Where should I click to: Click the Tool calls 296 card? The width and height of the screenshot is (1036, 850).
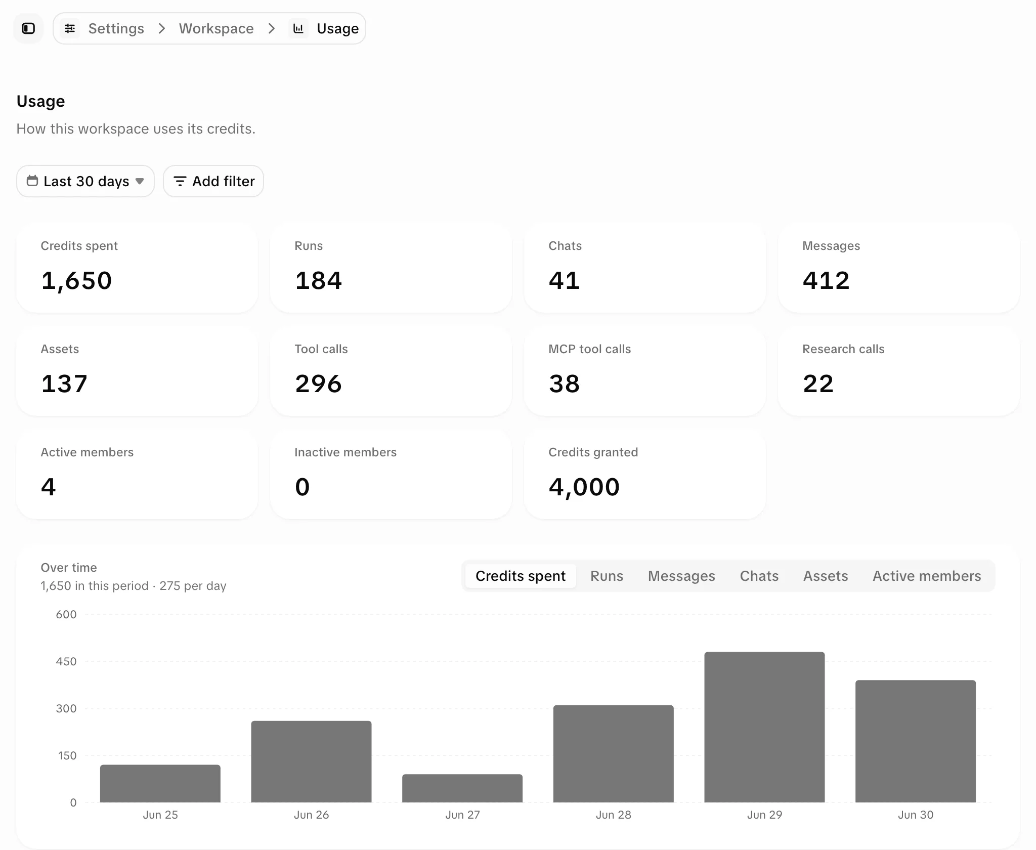pyautogui.click(x=391, y=371)
